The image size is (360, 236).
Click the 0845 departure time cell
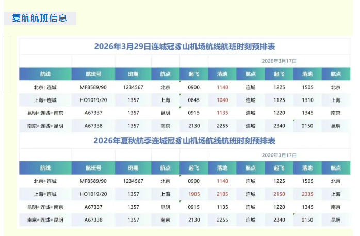click(194, 100)
